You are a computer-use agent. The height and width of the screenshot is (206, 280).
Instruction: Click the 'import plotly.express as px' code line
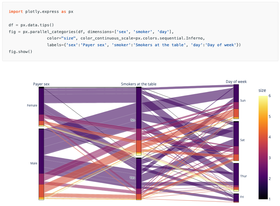point(41,12)
